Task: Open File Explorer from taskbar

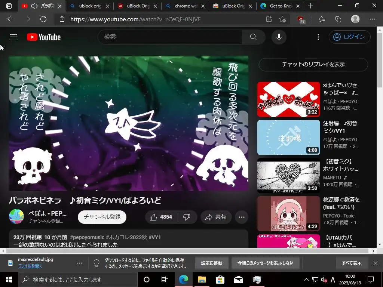Action: [x=202, y=280]
